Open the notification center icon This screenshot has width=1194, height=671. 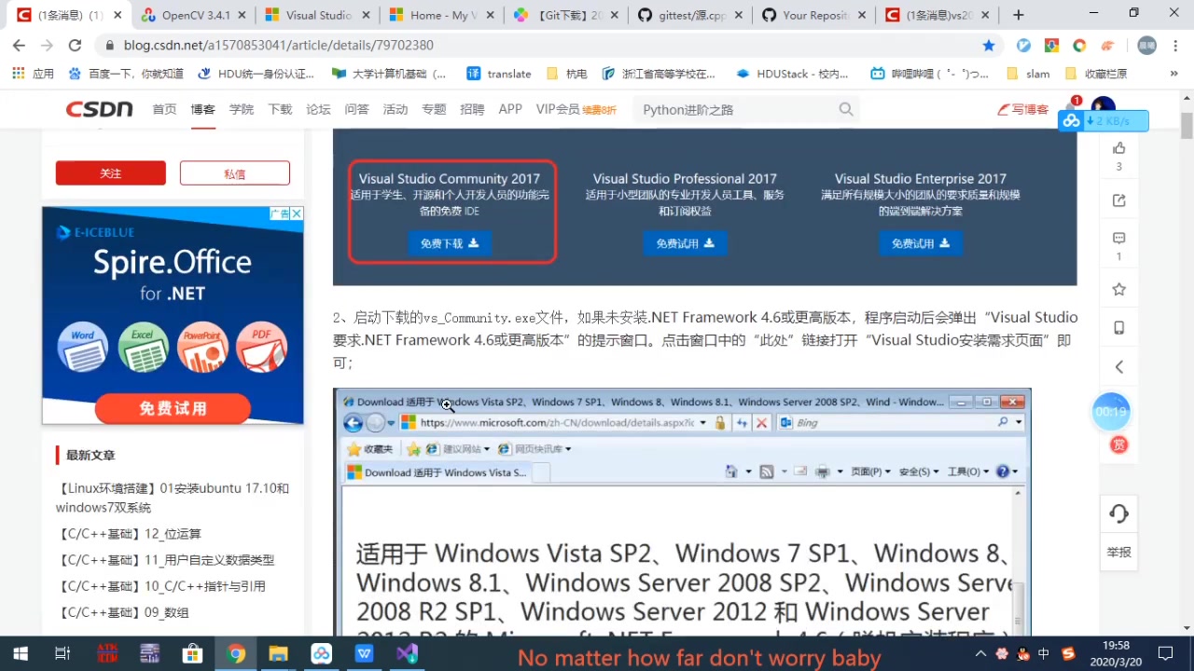[1165, 653]
